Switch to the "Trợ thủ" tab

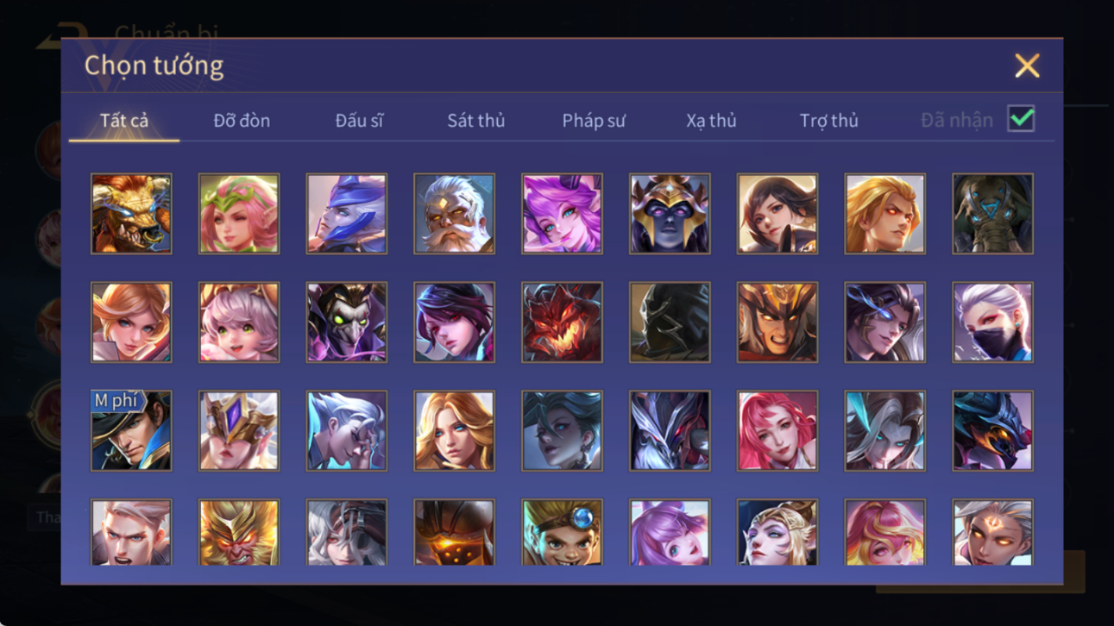(828, 121)
